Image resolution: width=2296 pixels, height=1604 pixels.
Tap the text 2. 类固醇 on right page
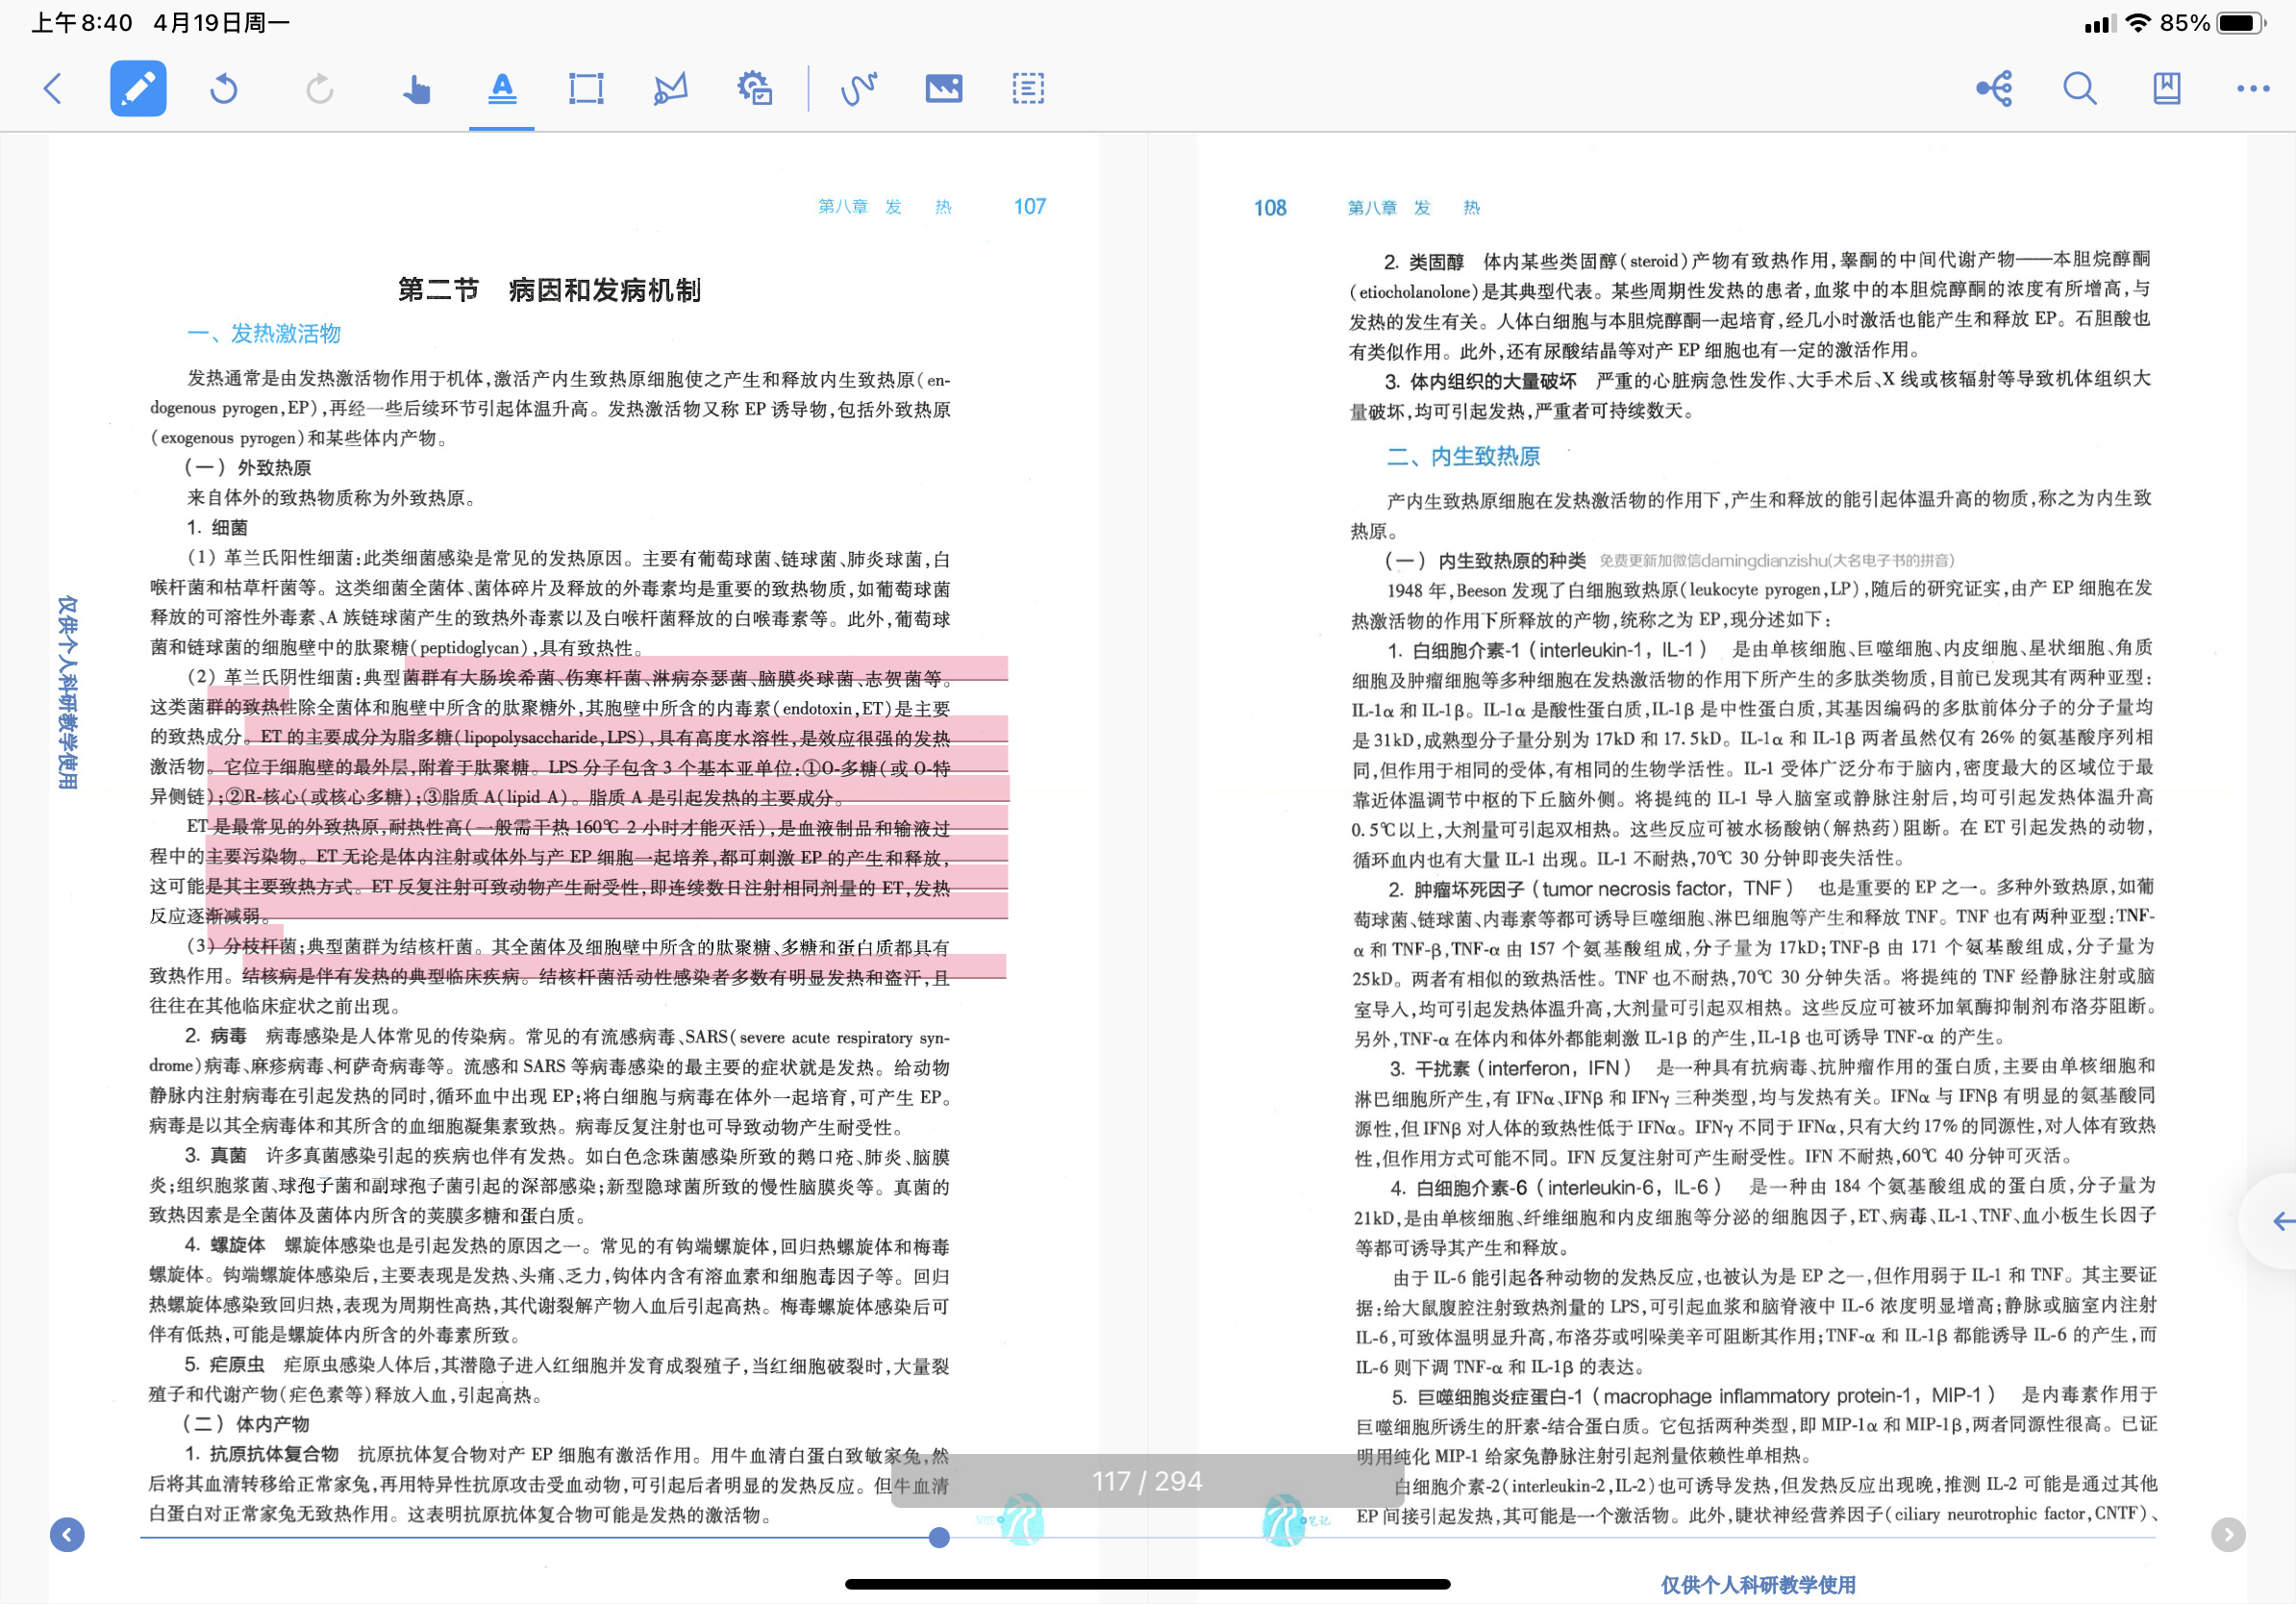click(x=1423, y=262)
